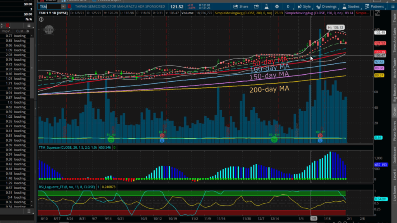
Task: Click the TSMC company logo on chart
Action: (49, 29)
